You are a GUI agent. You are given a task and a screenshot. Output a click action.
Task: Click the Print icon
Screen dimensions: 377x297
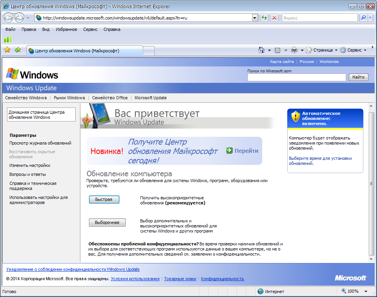tap(294, 50)
